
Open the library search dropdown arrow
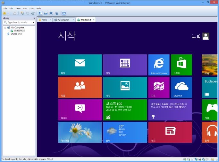[33, 22]
